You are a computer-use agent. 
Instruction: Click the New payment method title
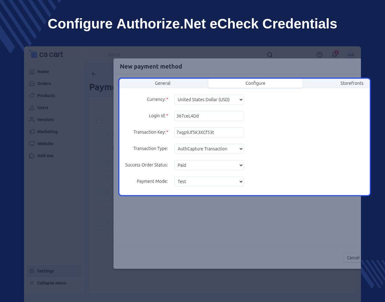coord(151,67)
